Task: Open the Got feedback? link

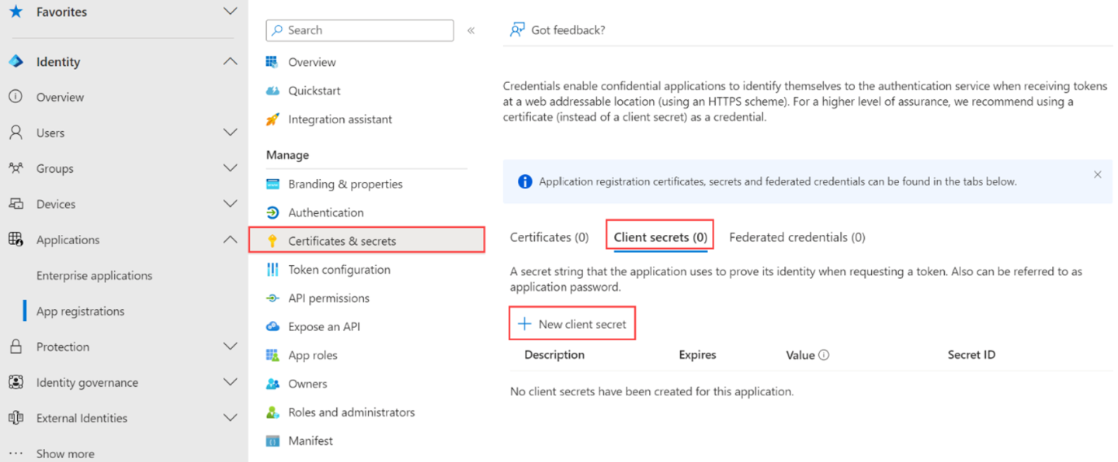Action: click(x=558, y=30)
